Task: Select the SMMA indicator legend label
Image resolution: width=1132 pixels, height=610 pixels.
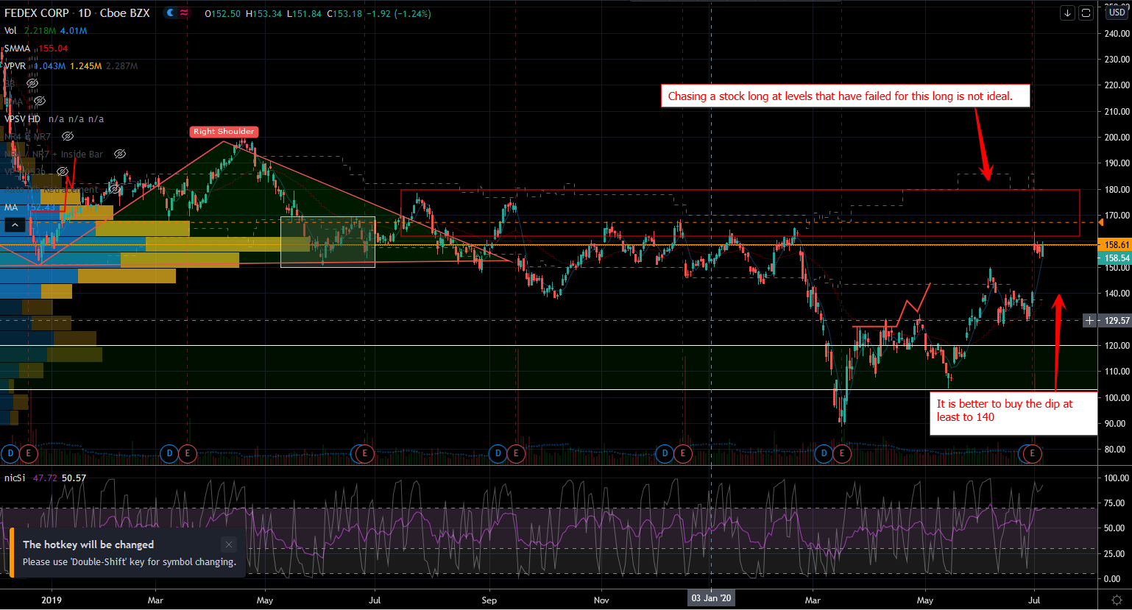Action: (x=18, y=49)
